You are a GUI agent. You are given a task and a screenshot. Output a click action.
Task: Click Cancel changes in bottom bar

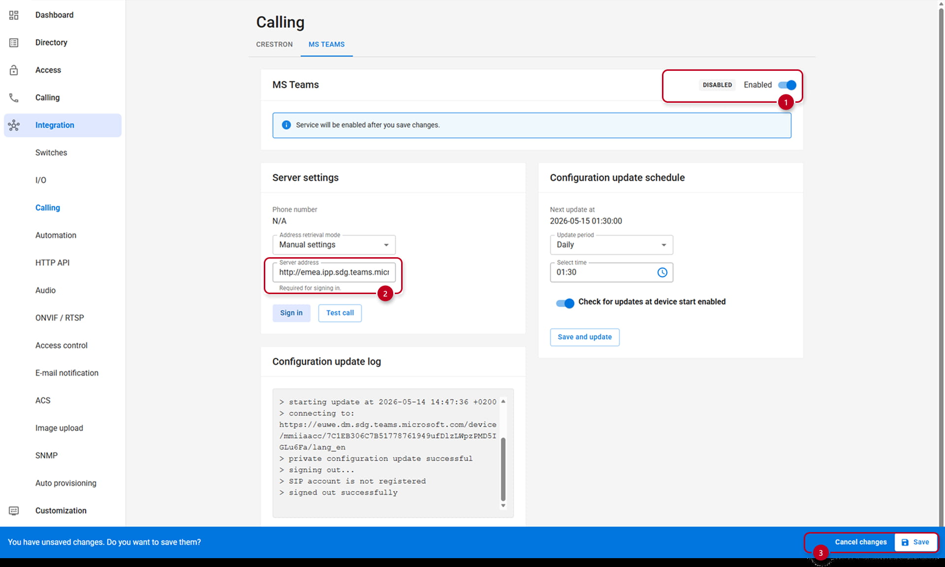860,542
